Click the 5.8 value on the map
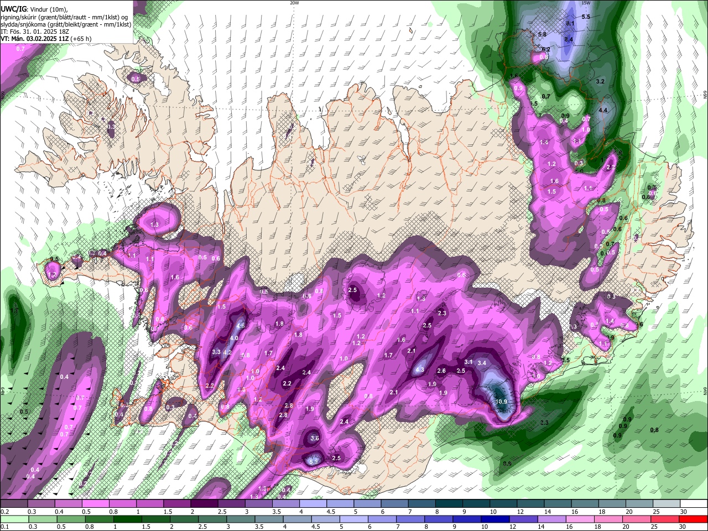The image size is (708, 531). 542,34
